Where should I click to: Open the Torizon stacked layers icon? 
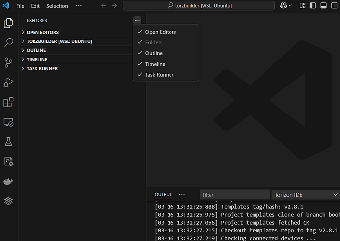[8, 201]
